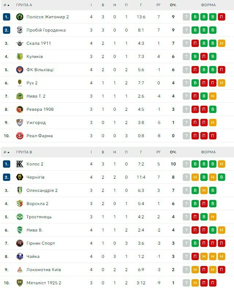This screenshot has width=234, height=288.
Task: Open the Скала 1911 team page
Action: pyautogui.click(x=38, y=43)
